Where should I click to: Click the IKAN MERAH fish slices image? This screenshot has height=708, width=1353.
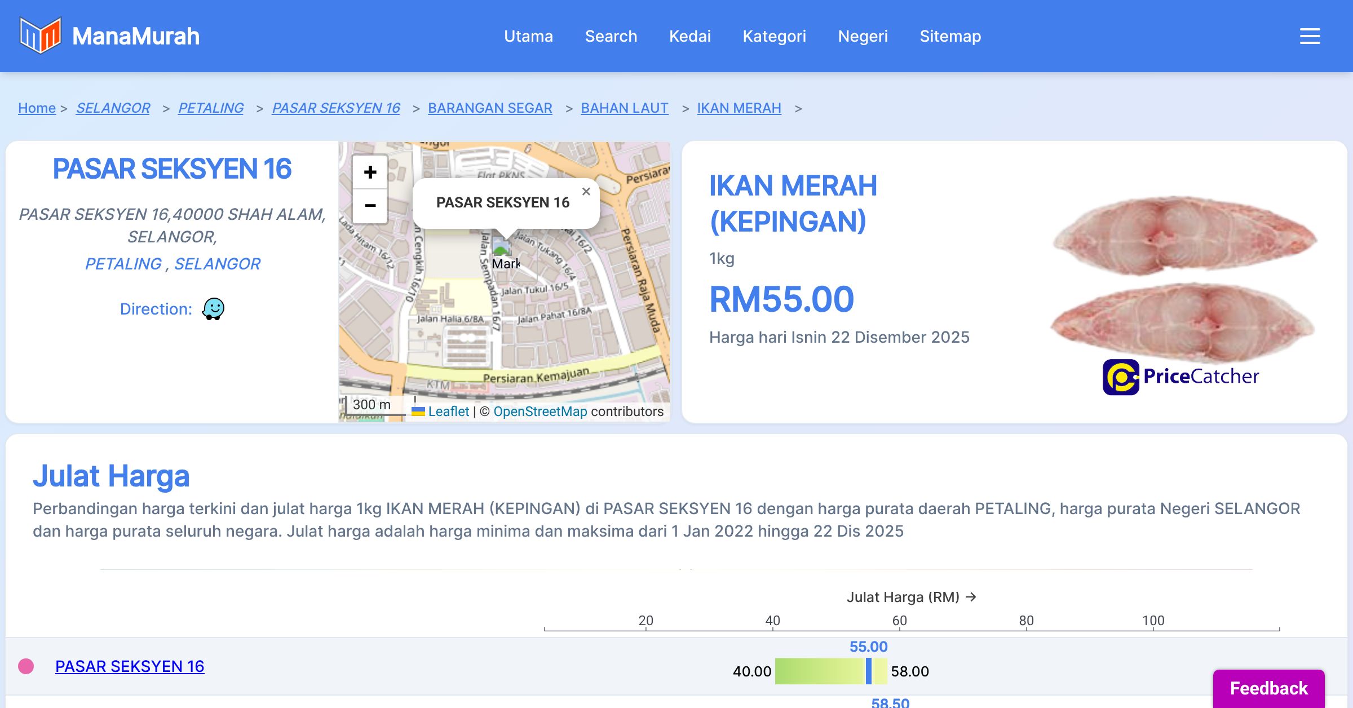click(1184, 276)
